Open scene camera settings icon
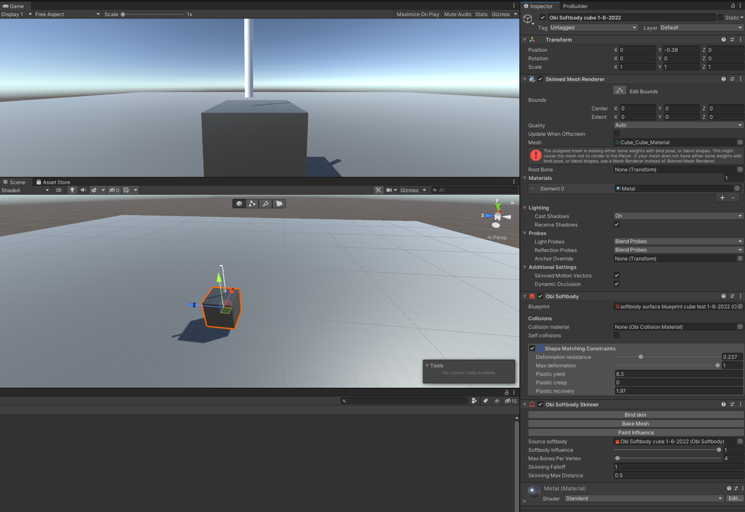 click(x=389, y=190)
